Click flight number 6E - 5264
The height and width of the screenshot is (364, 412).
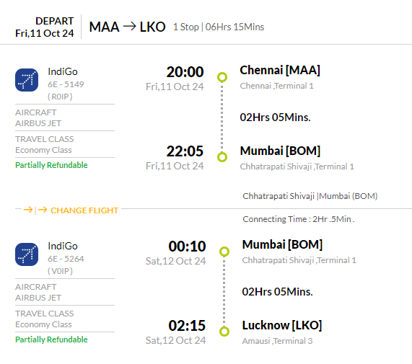point(66,259)
